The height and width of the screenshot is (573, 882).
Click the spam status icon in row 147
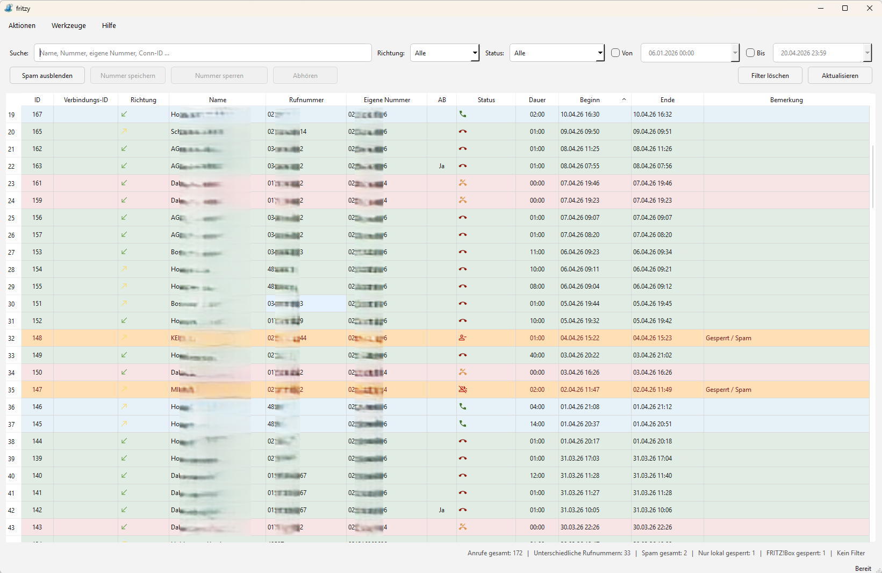(x=463, y=390)
